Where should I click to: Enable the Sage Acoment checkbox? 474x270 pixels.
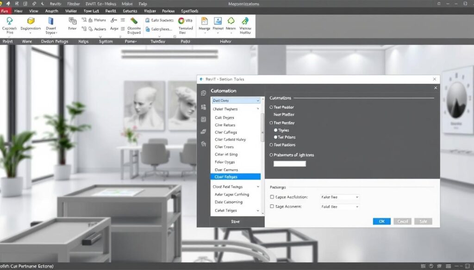point(272,206)
